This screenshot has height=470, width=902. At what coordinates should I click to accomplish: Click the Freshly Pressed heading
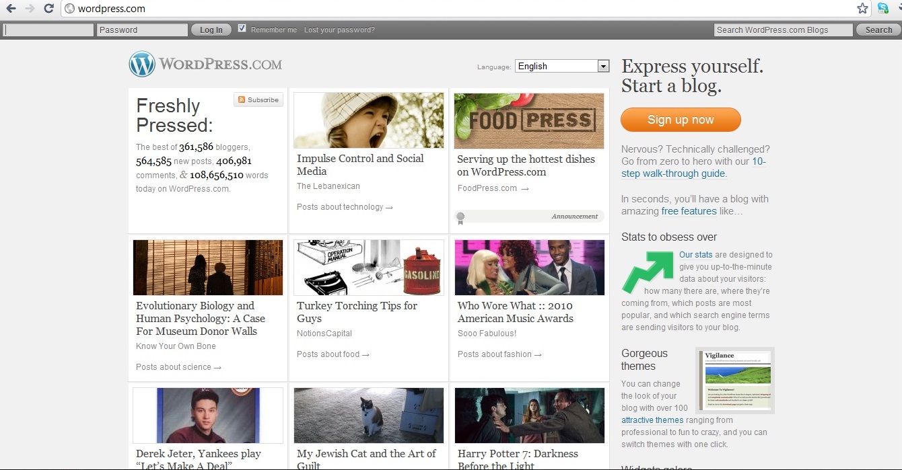pos(174,116)
